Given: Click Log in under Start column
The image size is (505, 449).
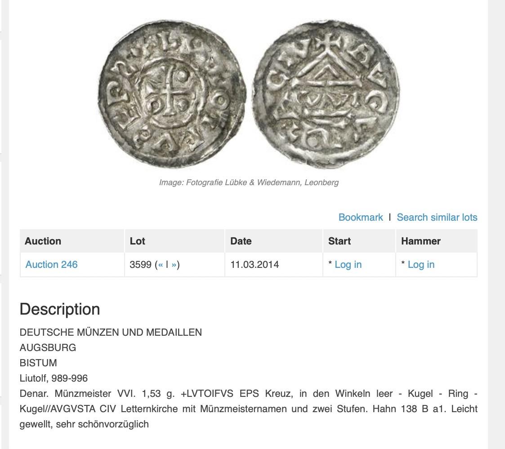Looking at the screenshot, I should coord(348,265).
